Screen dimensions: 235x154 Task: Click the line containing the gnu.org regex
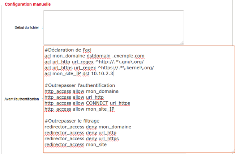tap(94, 62)
